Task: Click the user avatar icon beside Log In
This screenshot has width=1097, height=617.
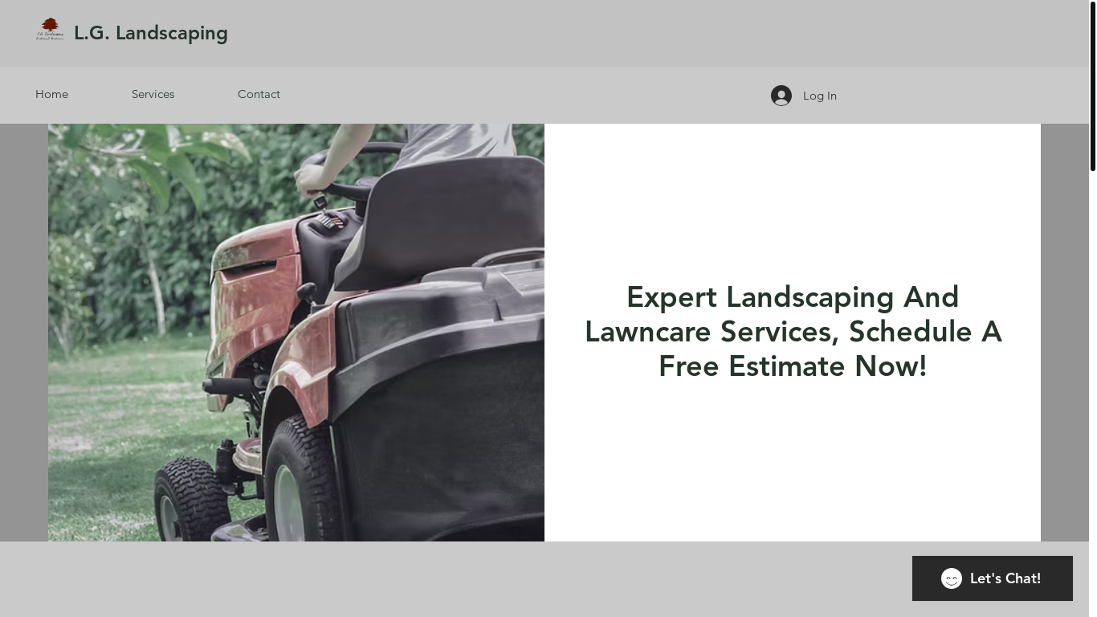Action: click(781, 96)
